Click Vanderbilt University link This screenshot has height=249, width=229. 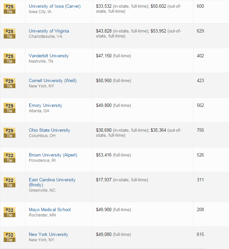[49, 56]
